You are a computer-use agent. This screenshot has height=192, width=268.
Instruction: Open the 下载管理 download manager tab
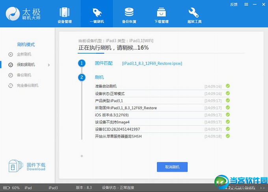pyautogui.click(x=161, y=15)
